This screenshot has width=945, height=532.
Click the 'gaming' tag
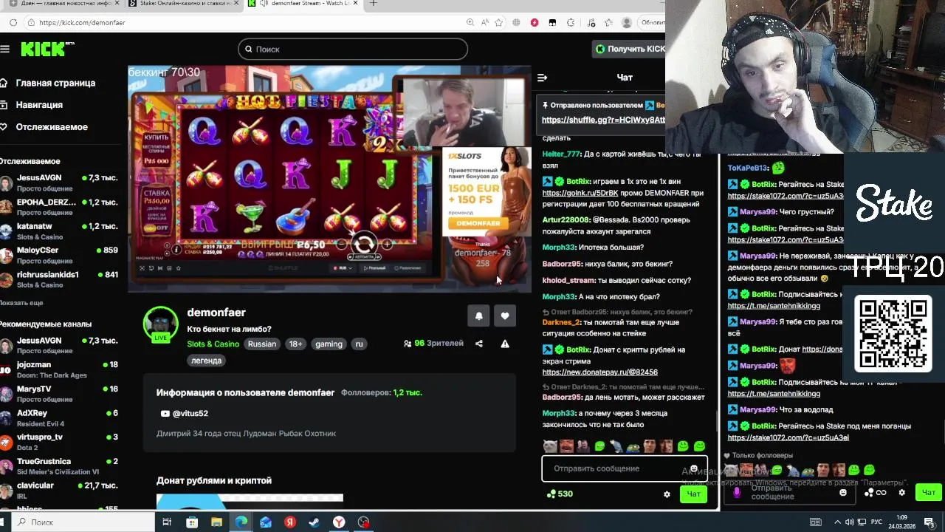(x=329, y=344)
